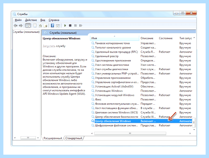Viewport: 209px width, 158px height.
Task: Click the Запустить service link
Action: pos(49,46)
